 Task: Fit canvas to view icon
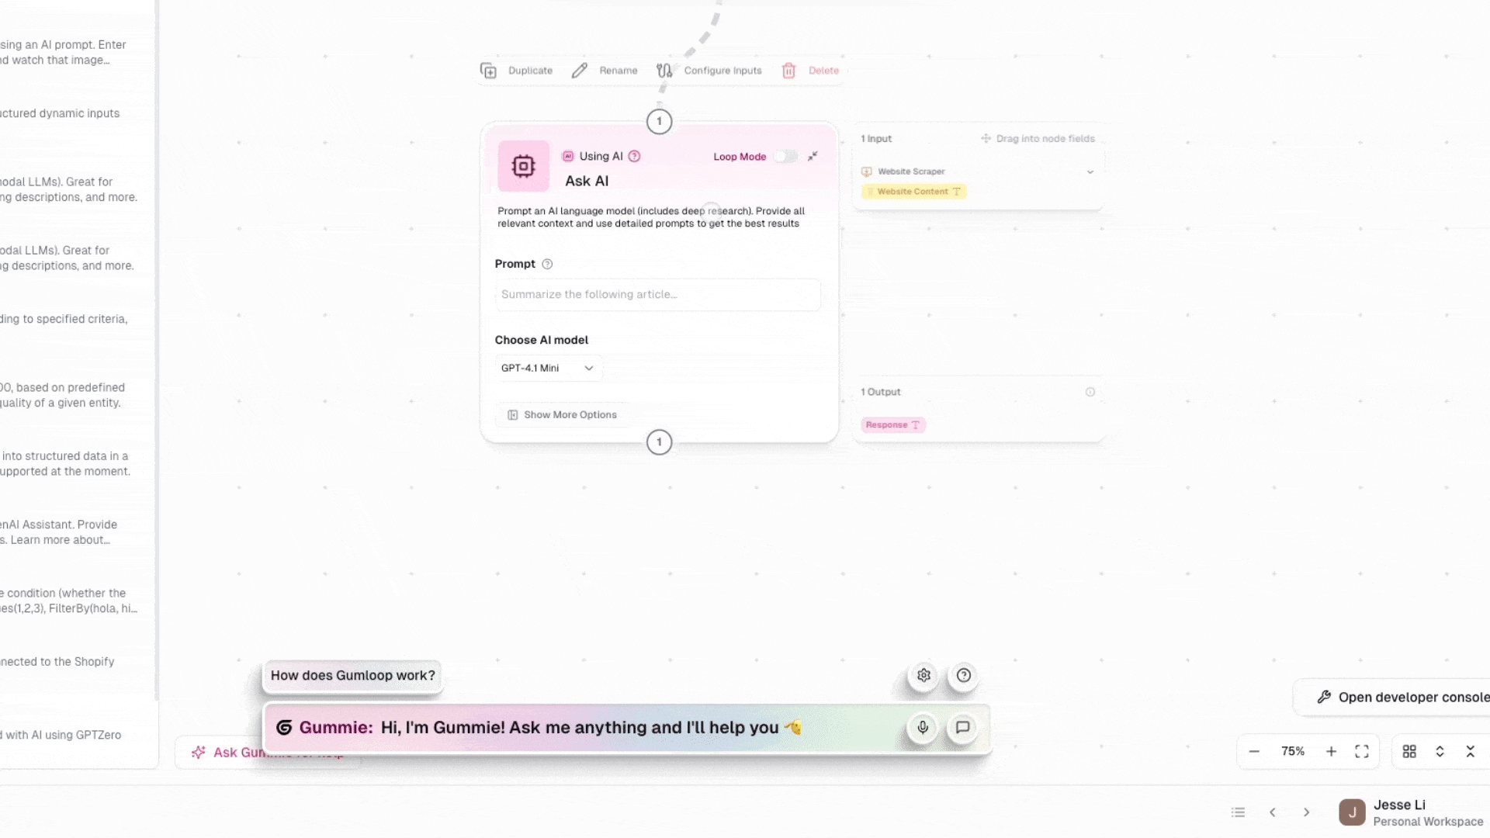(1361, 751)
